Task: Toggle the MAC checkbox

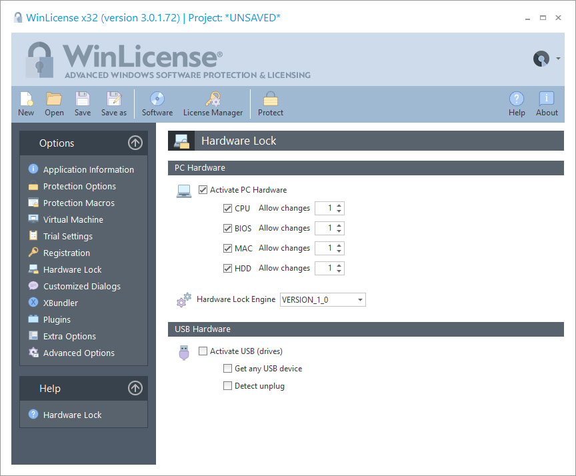Action: coord(227,248)
